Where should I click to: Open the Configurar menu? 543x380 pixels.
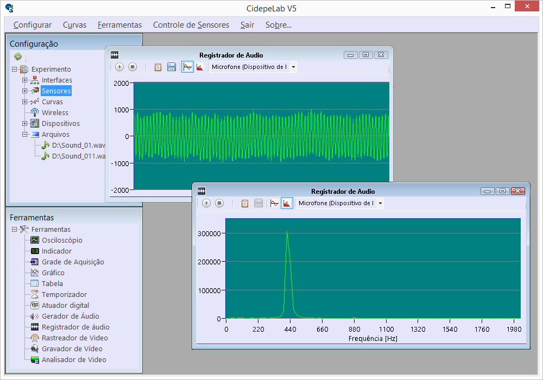[x=33, y=25]
